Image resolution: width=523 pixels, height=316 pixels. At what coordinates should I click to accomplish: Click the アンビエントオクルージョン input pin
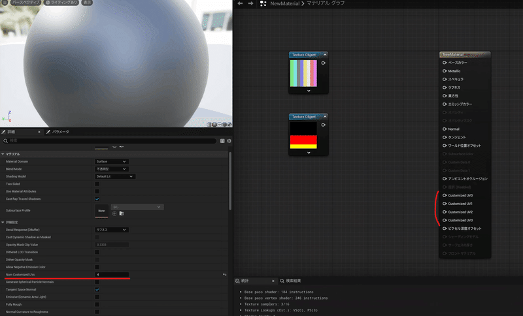point(445,179)
